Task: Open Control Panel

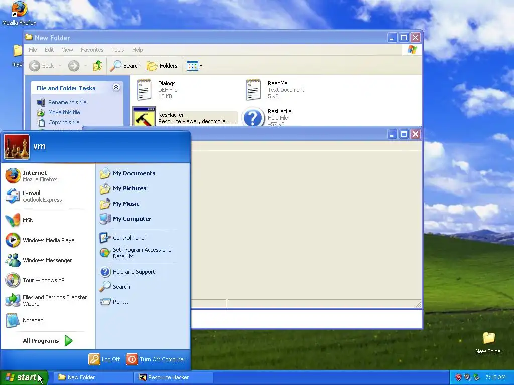Action: [122, 237]
